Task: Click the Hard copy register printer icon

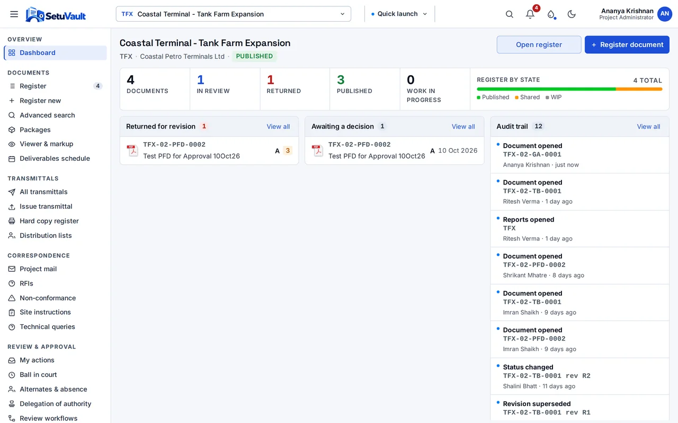Action: click(12, 221)
